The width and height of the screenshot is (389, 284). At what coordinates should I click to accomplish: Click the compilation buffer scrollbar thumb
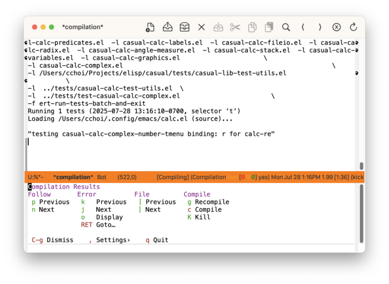pyautogui.click(x=361, y=166)
